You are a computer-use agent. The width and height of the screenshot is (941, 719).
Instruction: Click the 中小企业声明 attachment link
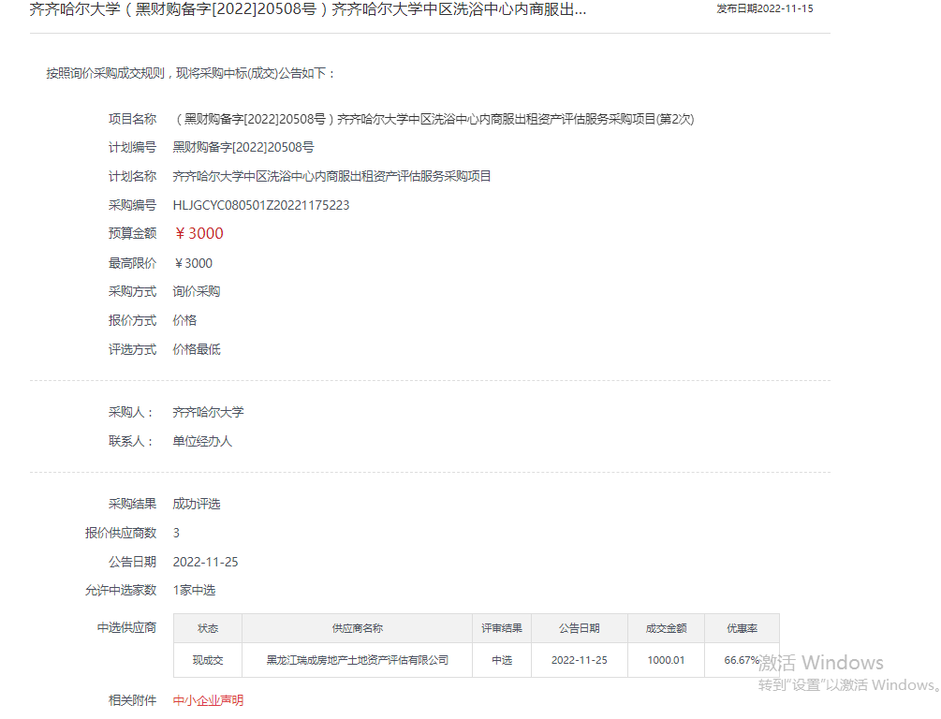click(208, 699)
